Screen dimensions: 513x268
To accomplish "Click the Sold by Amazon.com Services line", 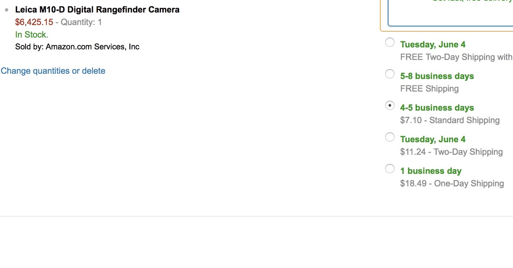I will 77,47.
